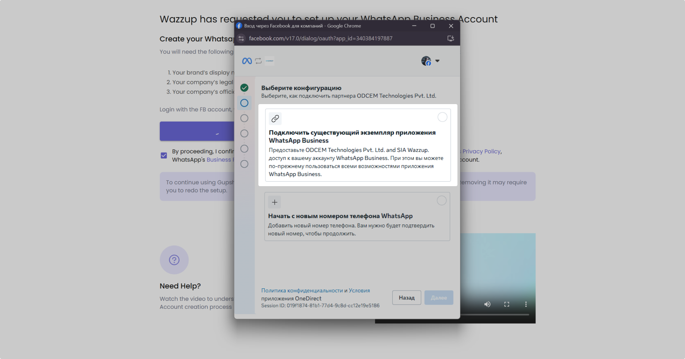Click the Need Help question mark icon

(174, 260)
